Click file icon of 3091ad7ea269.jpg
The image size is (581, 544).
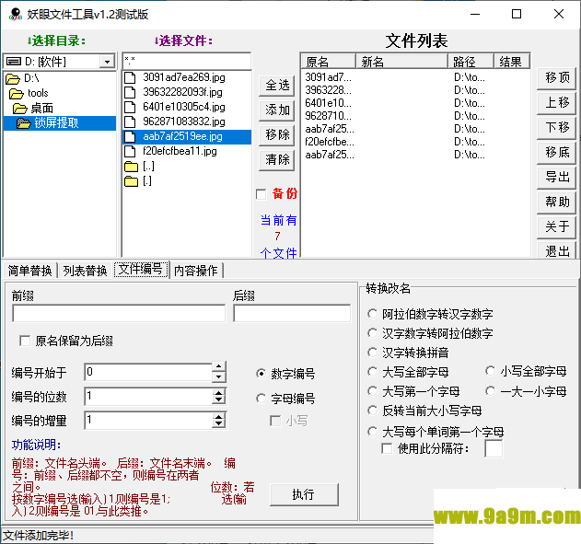tap(130, 77)
